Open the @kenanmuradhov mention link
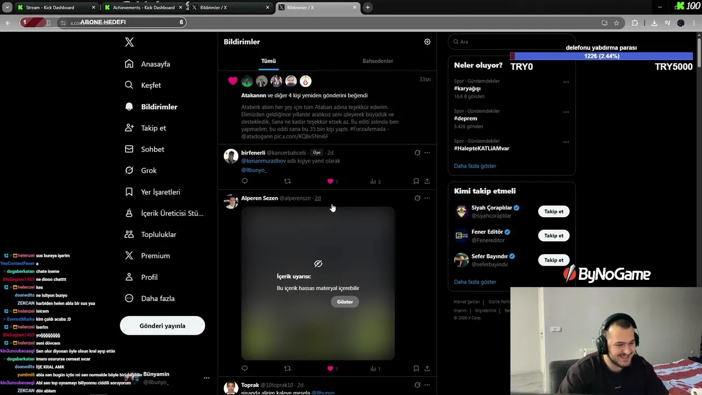 point(263,161)
